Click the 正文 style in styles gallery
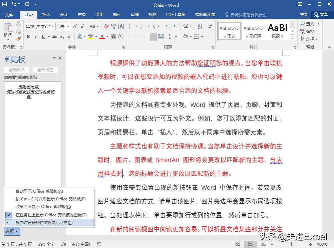The height and width of the screenshot is (248, 334). coord(229,31)
